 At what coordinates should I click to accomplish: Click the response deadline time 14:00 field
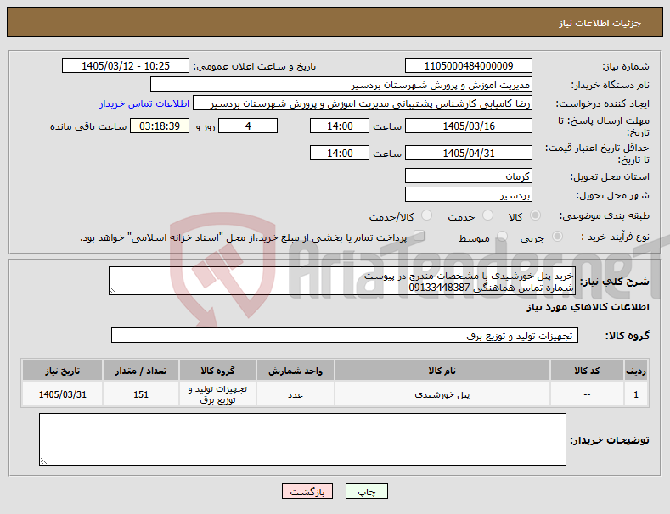[340, 126]
